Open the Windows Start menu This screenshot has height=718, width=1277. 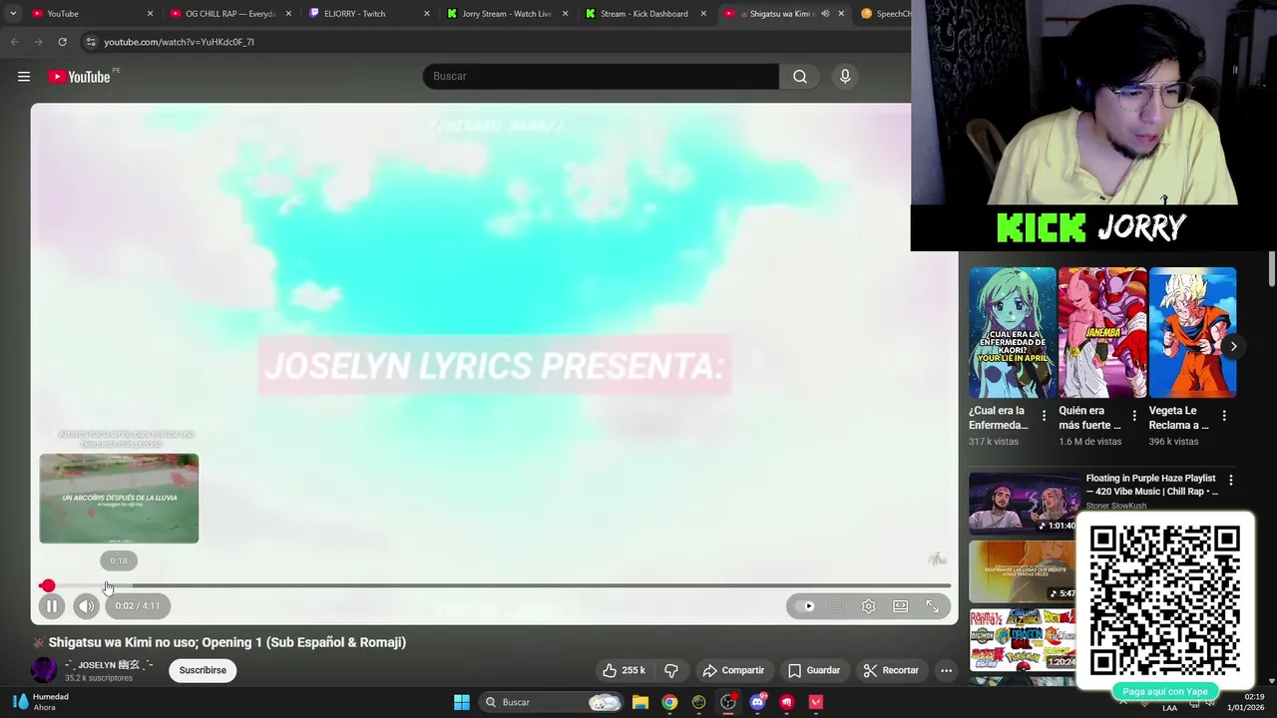point(461,702)
